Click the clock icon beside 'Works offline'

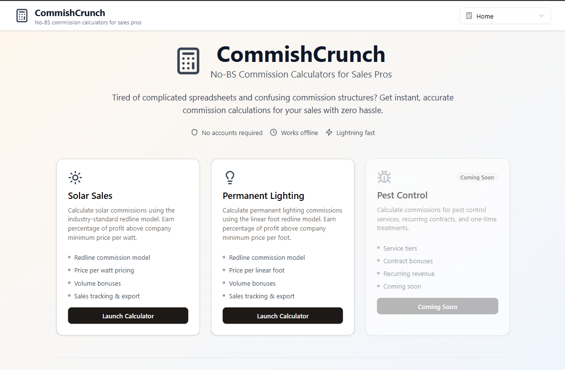click(x=273, y=132)
